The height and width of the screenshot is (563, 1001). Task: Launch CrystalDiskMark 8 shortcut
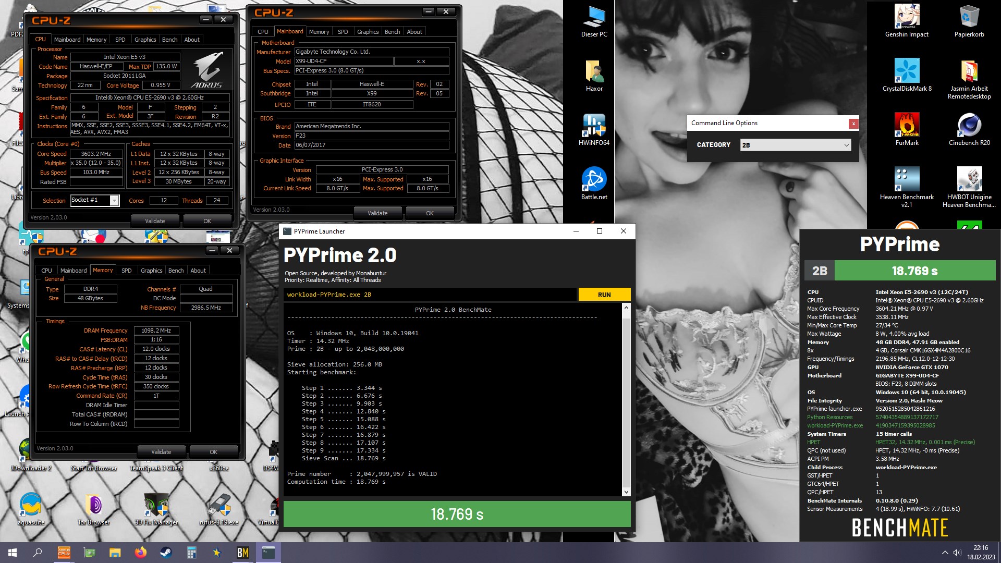[907, 76]
